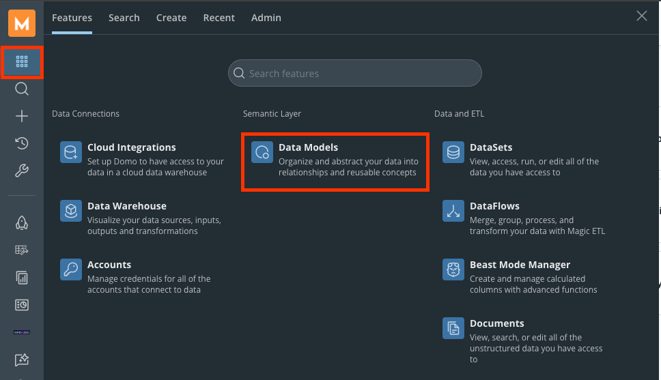The height and width of the screenshot is (380, 661).
Task: Switch to the Admin tab
Action: coord(266,18)
